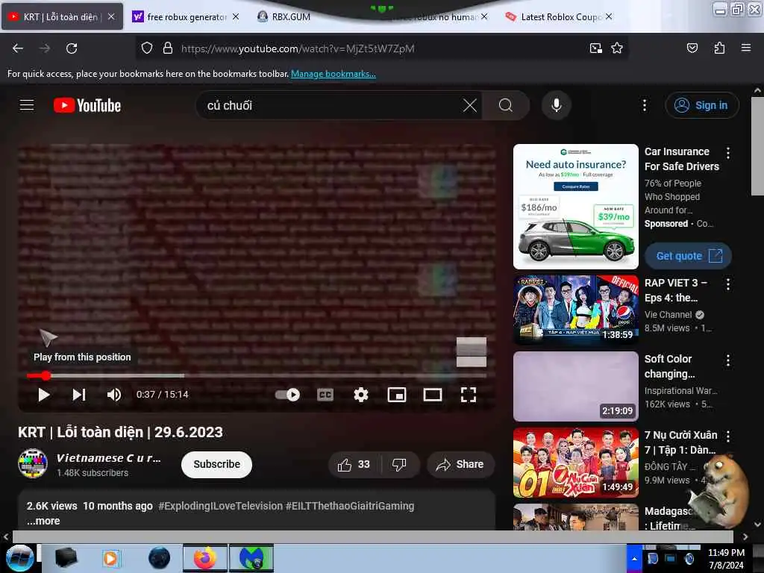
Task: Go to the YouTube home logo
Action: coord(87,105)
